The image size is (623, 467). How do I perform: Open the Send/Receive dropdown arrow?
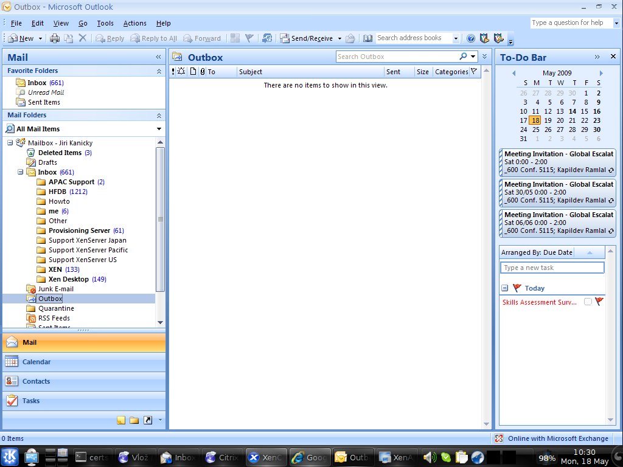pos(339,38)
